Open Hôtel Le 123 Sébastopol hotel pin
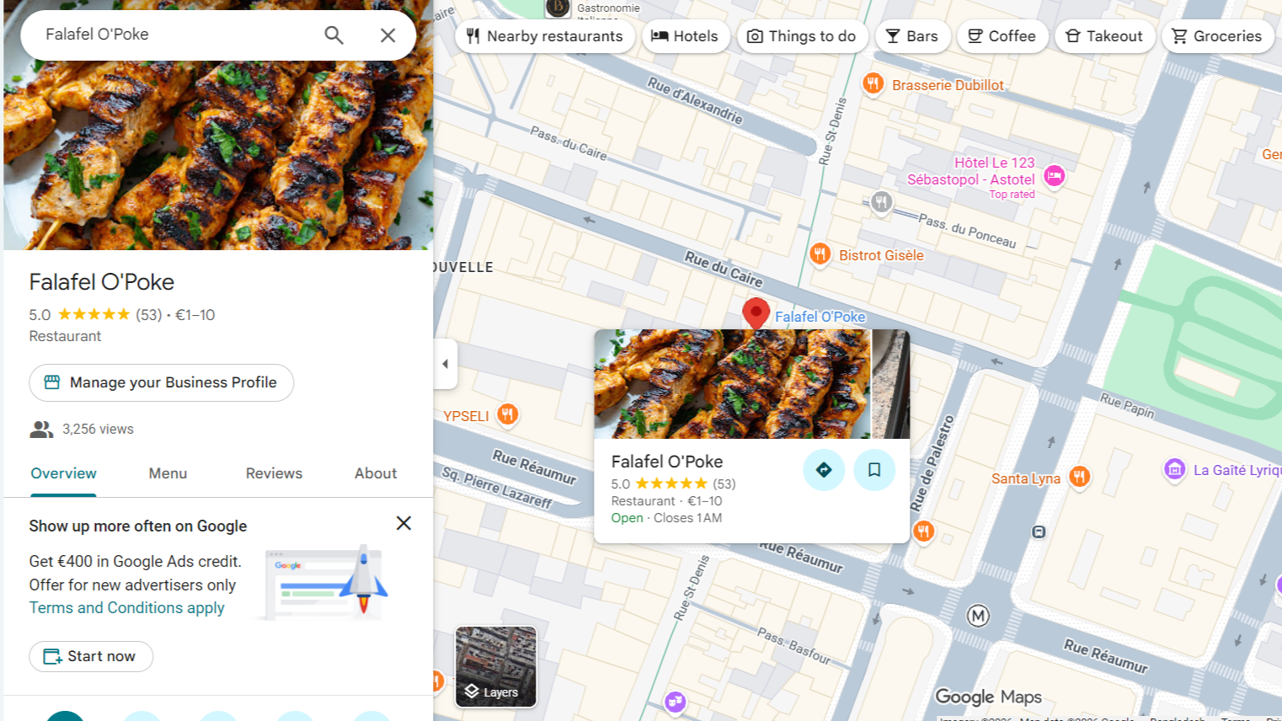 (x=1054, y=176)
